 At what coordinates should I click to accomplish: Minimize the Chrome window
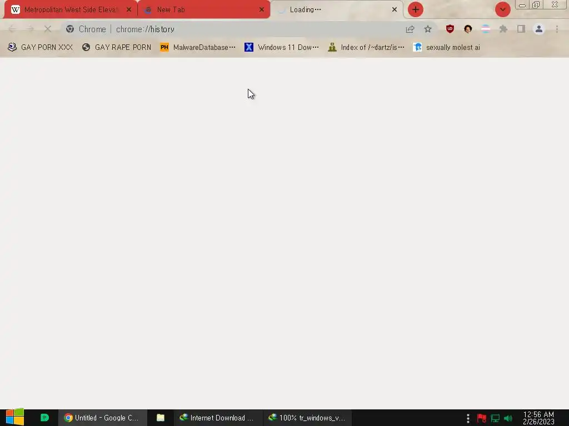[x=522, y=5]
